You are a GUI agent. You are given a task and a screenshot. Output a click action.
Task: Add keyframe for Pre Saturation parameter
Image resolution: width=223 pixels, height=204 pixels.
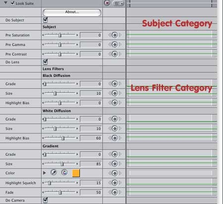[x=114, y=35]
